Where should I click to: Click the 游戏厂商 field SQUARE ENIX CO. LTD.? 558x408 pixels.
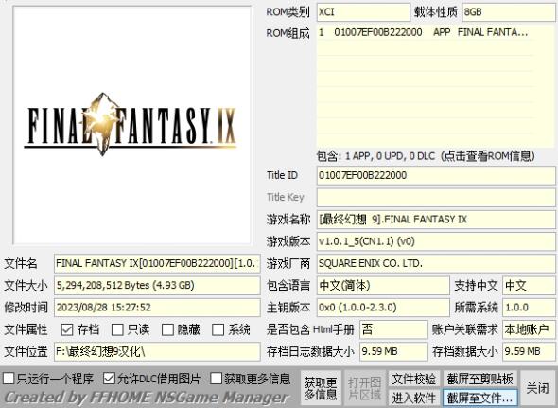[x=436, y=263]
